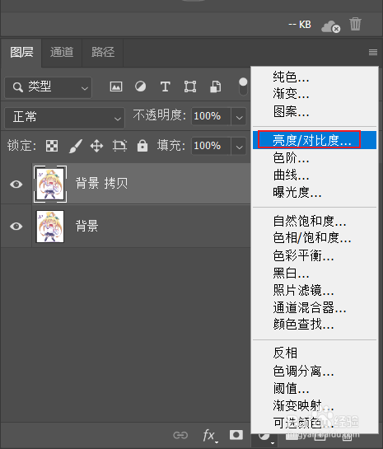383x449 pixels.
Task: Choose 色调分离... menu item
Action: [x=315, y=371]
